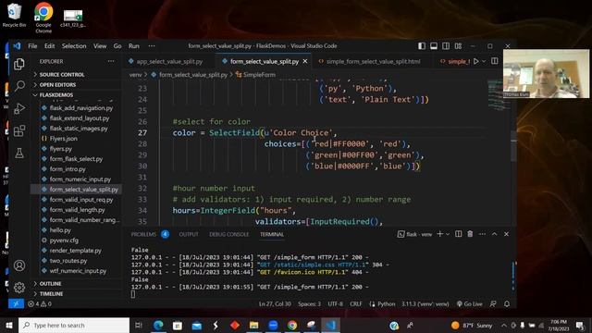Open notifications bell in status bar

(x=507, y=303)
